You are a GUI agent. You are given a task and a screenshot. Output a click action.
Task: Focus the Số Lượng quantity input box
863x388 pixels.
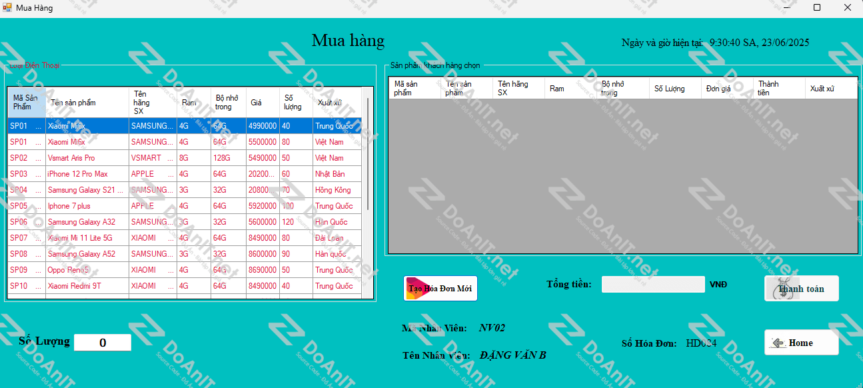[x=103, y=343]
